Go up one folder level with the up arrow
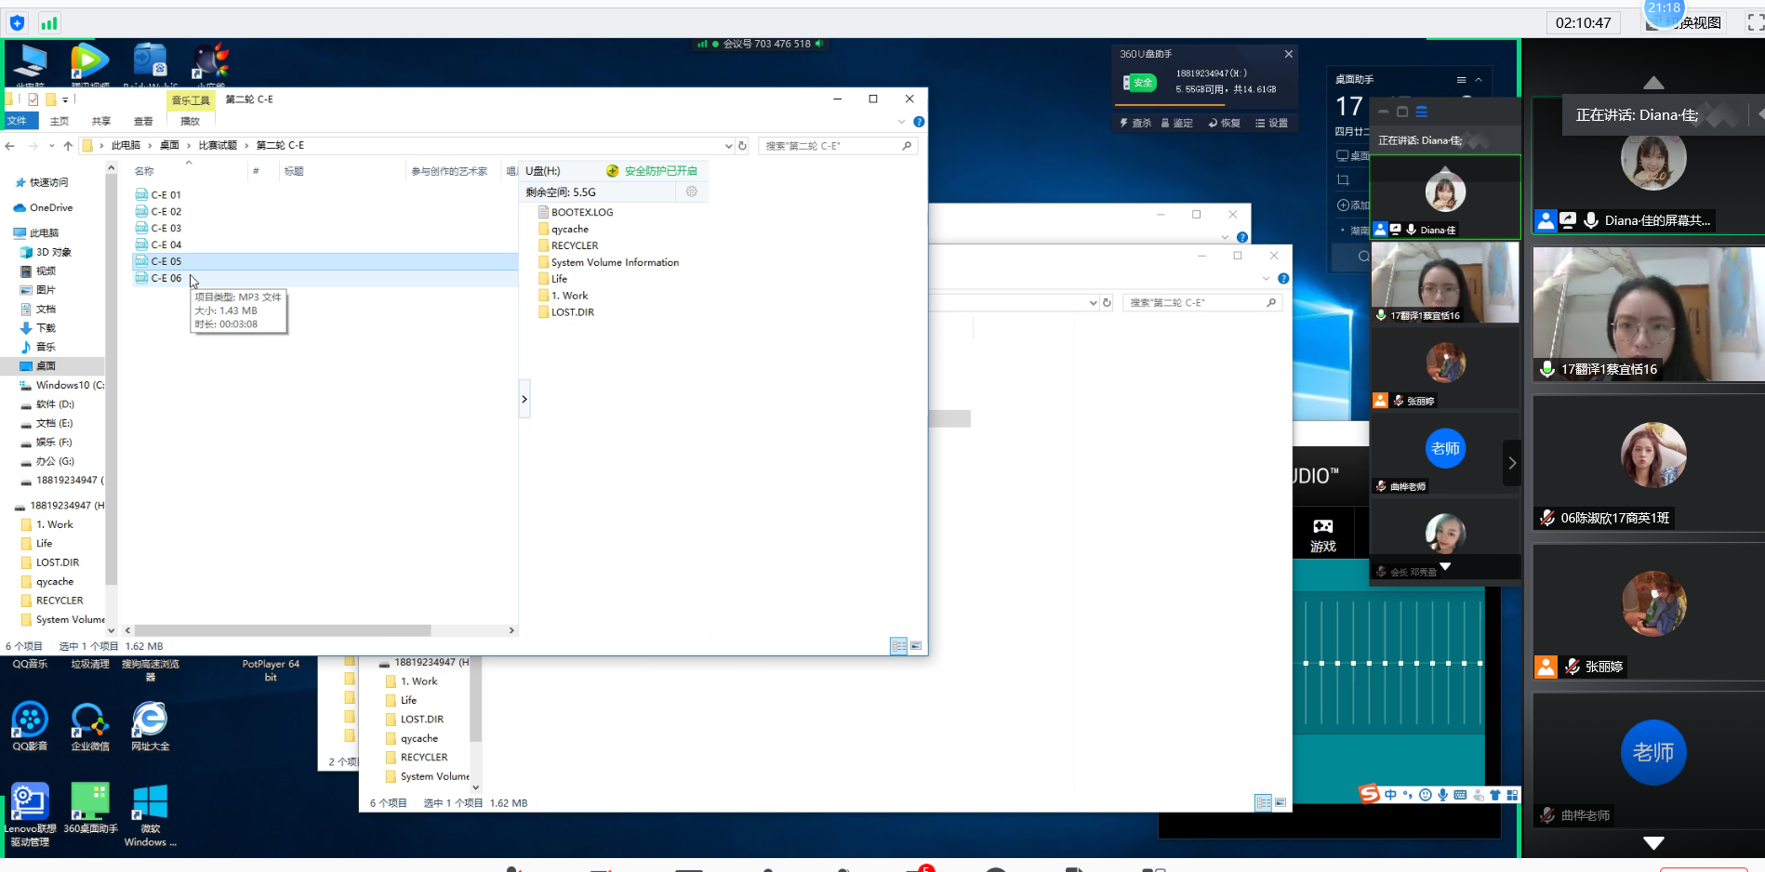This screenshot has width=1765, height=872. pos(68,146)
